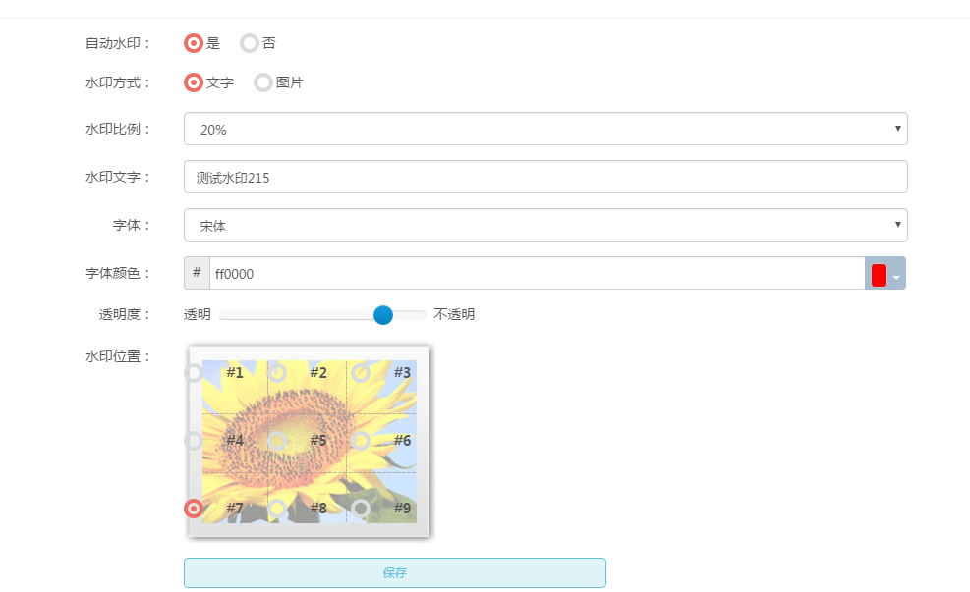Viewport: 970px width, 592px height.
Task: Select '是' for automatic watermark
Action: coord(194,43)
